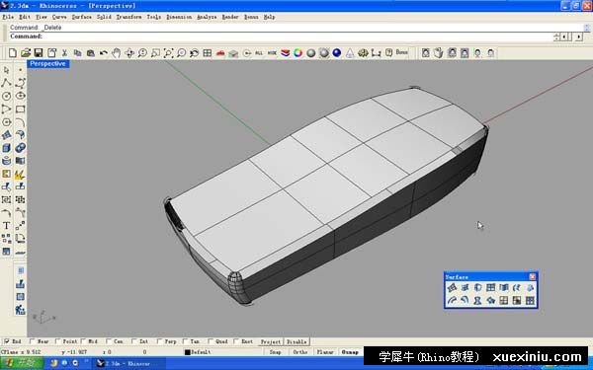Click the four viewports layout icon
The image size is (593, 370).
208,53
